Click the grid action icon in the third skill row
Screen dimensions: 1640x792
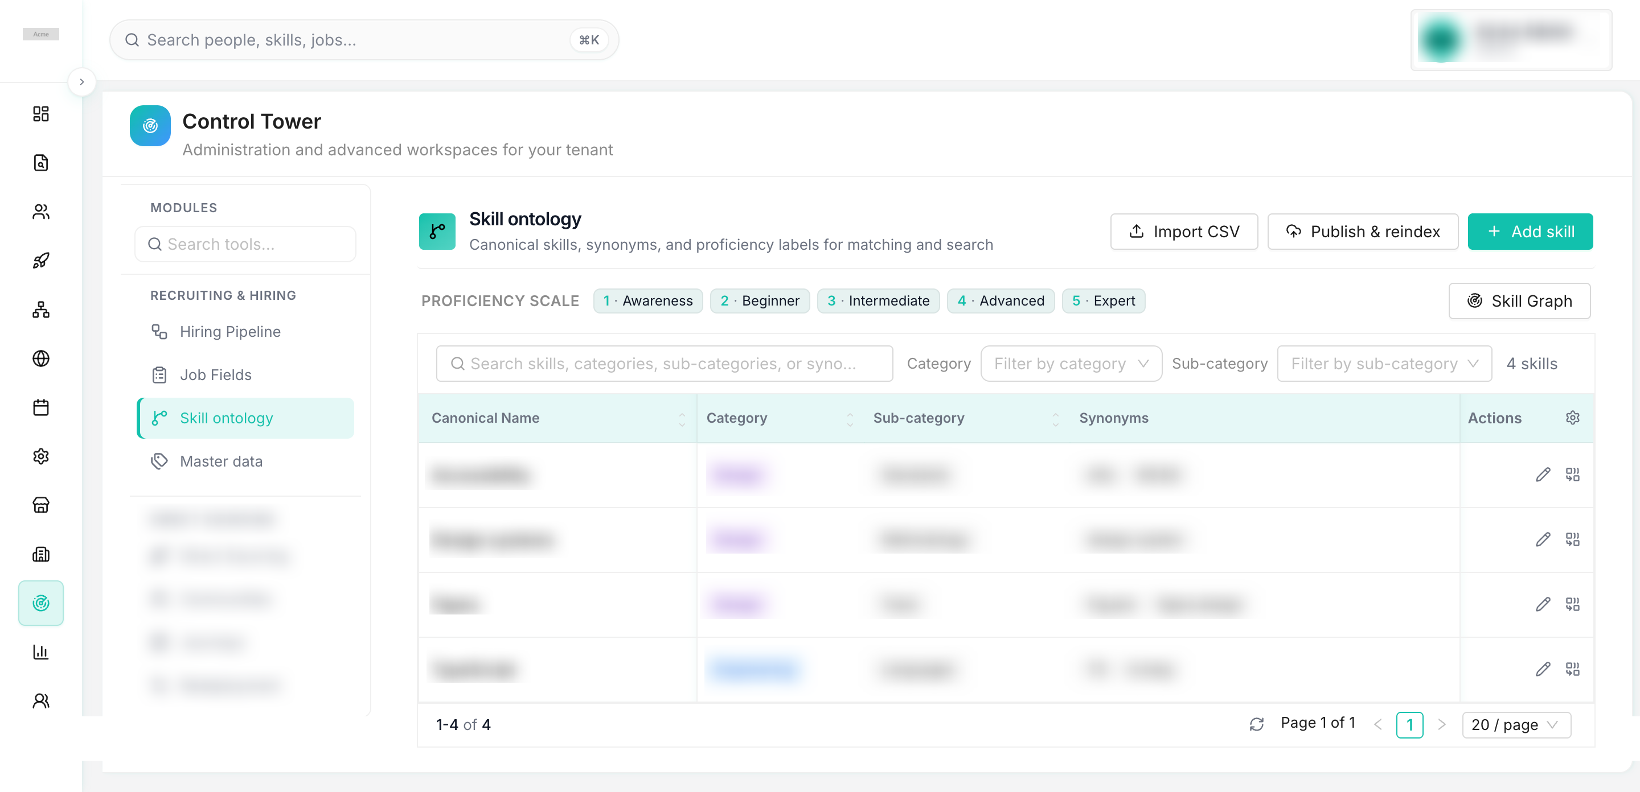click(1572, 604)
